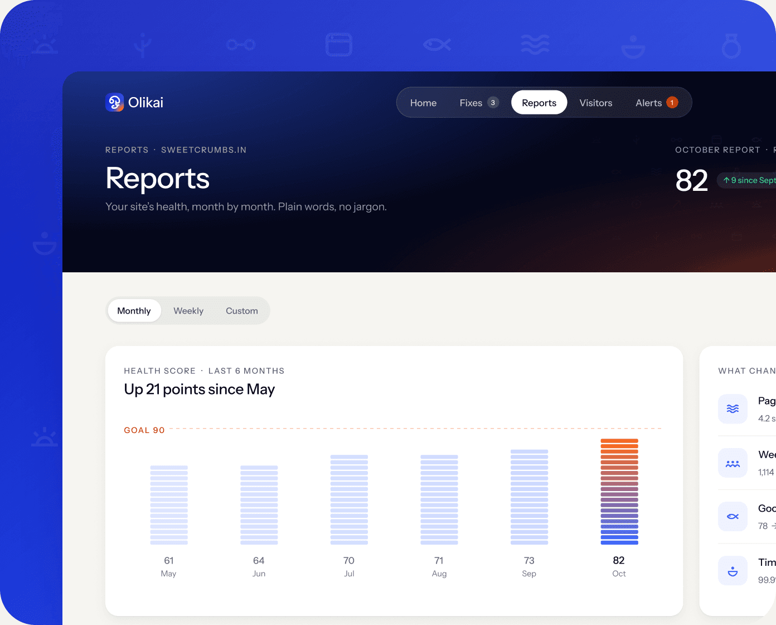The width and height of the screenshot is (776, 625).
Task: Open the visitors people icon in What Changed
Action: (x=733, y=463)
